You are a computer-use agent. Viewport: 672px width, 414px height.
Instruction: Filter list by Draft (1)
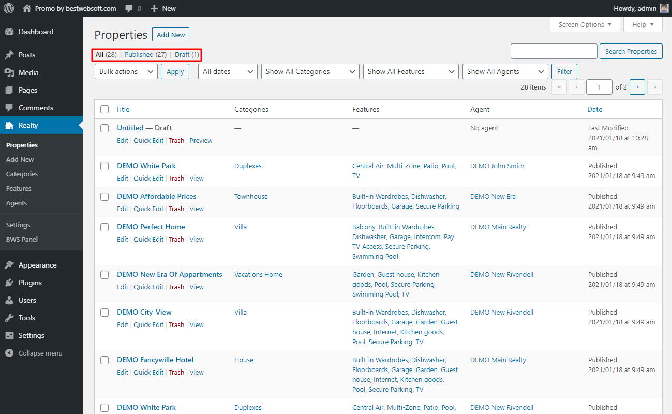coord(187,54)
